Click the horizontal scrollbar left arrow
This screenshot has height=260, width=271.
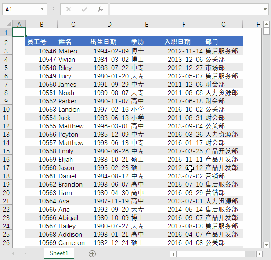[173, 254]
